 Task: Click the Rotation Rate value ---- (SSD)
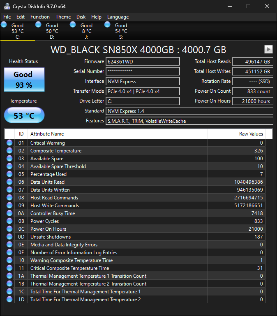pos(253,82)
